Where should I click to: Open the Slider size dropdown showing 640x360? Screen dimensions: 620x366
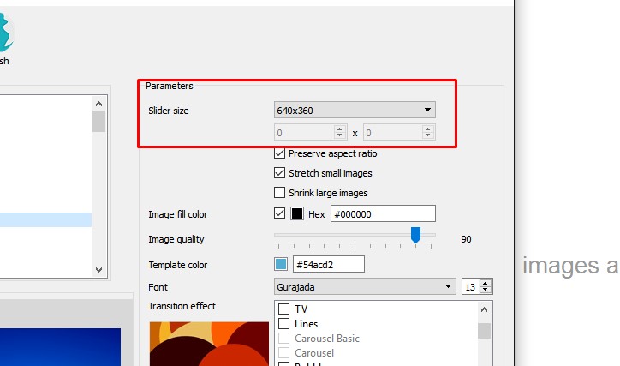(355, 110)
